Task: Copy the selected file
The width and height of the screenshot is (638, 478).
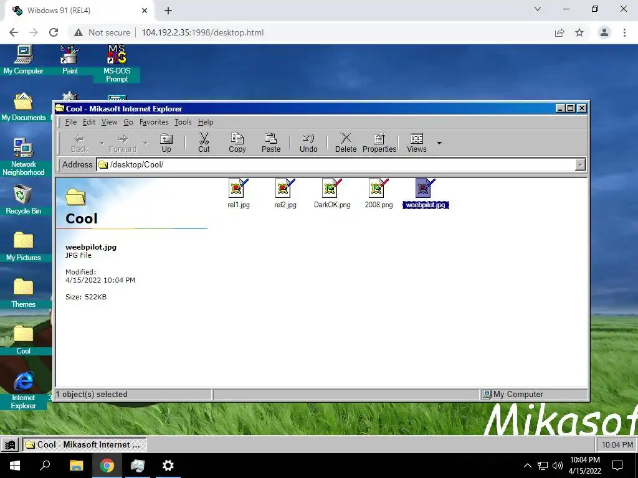Action: tap(237, 143)
